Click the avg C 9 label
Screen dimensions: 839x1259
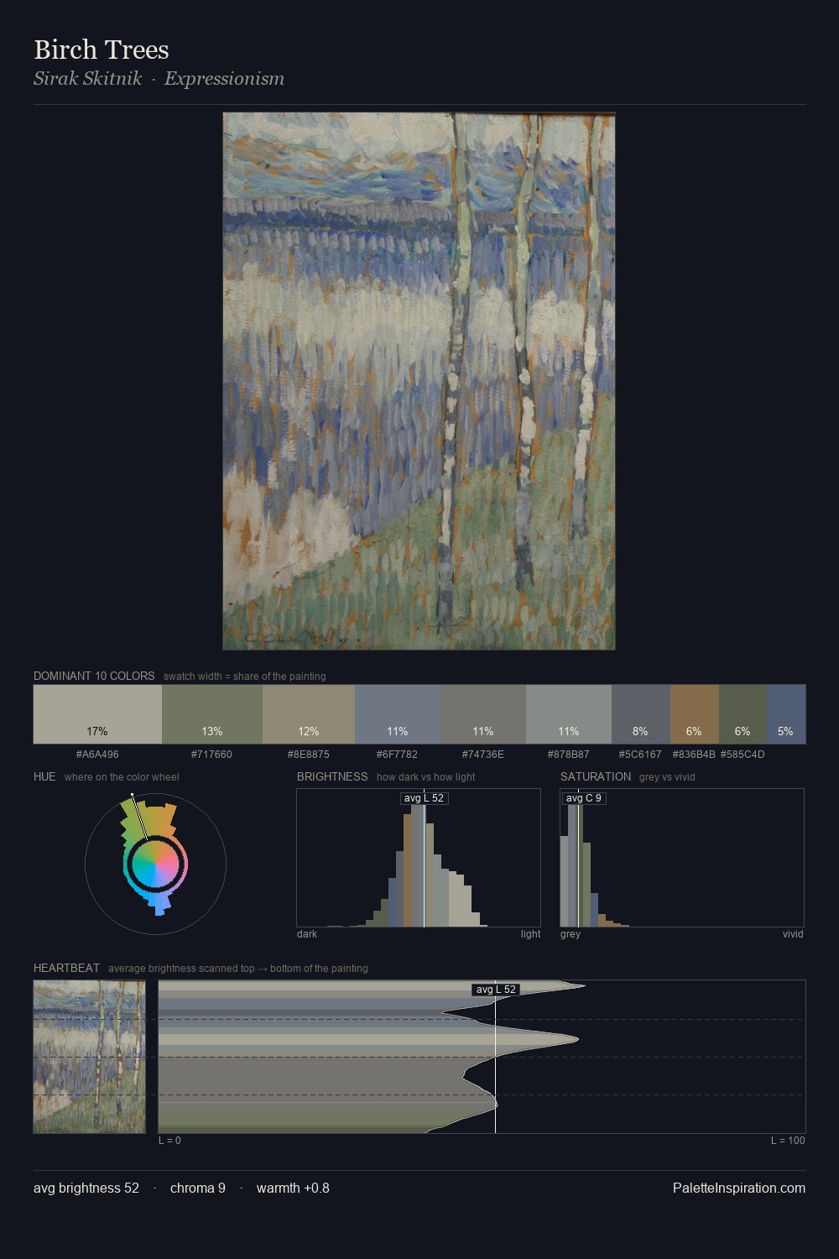(584, 798)
